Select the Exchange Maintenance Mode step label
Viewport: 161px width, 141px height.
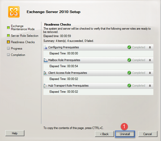coord(23,28)
